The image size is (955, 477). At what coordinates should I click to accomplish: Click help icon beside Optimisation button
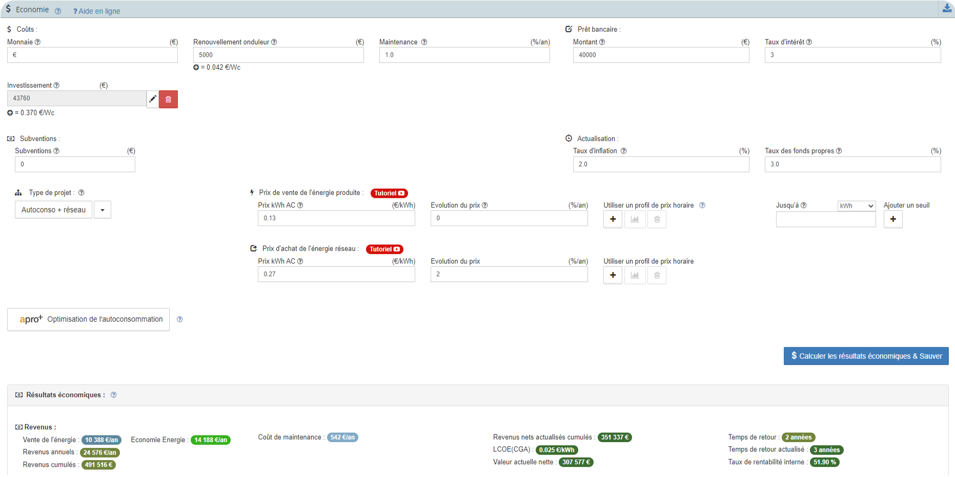point(179,319)
